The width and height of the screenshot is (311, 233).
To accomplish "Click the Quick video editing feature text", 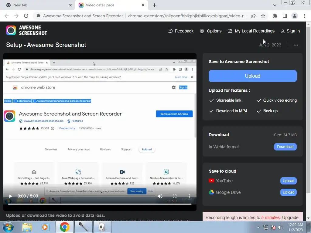I will tap(280, 100).
